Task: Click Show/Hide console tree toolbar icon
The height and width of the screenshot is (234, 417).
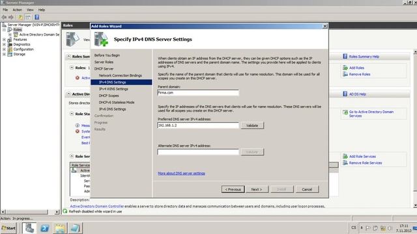Action: [x=27, y=18]
